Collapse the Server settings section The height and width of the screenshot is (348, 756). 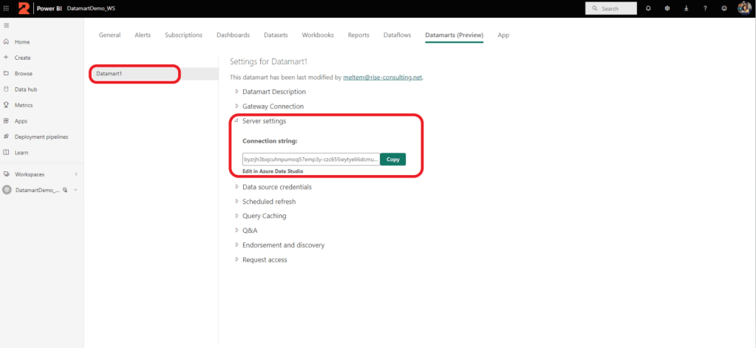pos(264,121)
